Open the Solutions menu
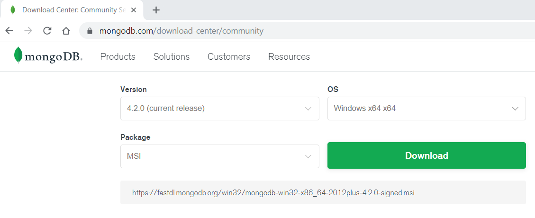Image resolution: width=535 pixels, height=218 pixels. click(171, 57)
